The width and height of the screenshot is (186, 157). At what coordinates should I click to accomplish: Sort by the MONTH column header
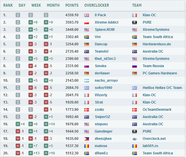click(x=53, y=5)
